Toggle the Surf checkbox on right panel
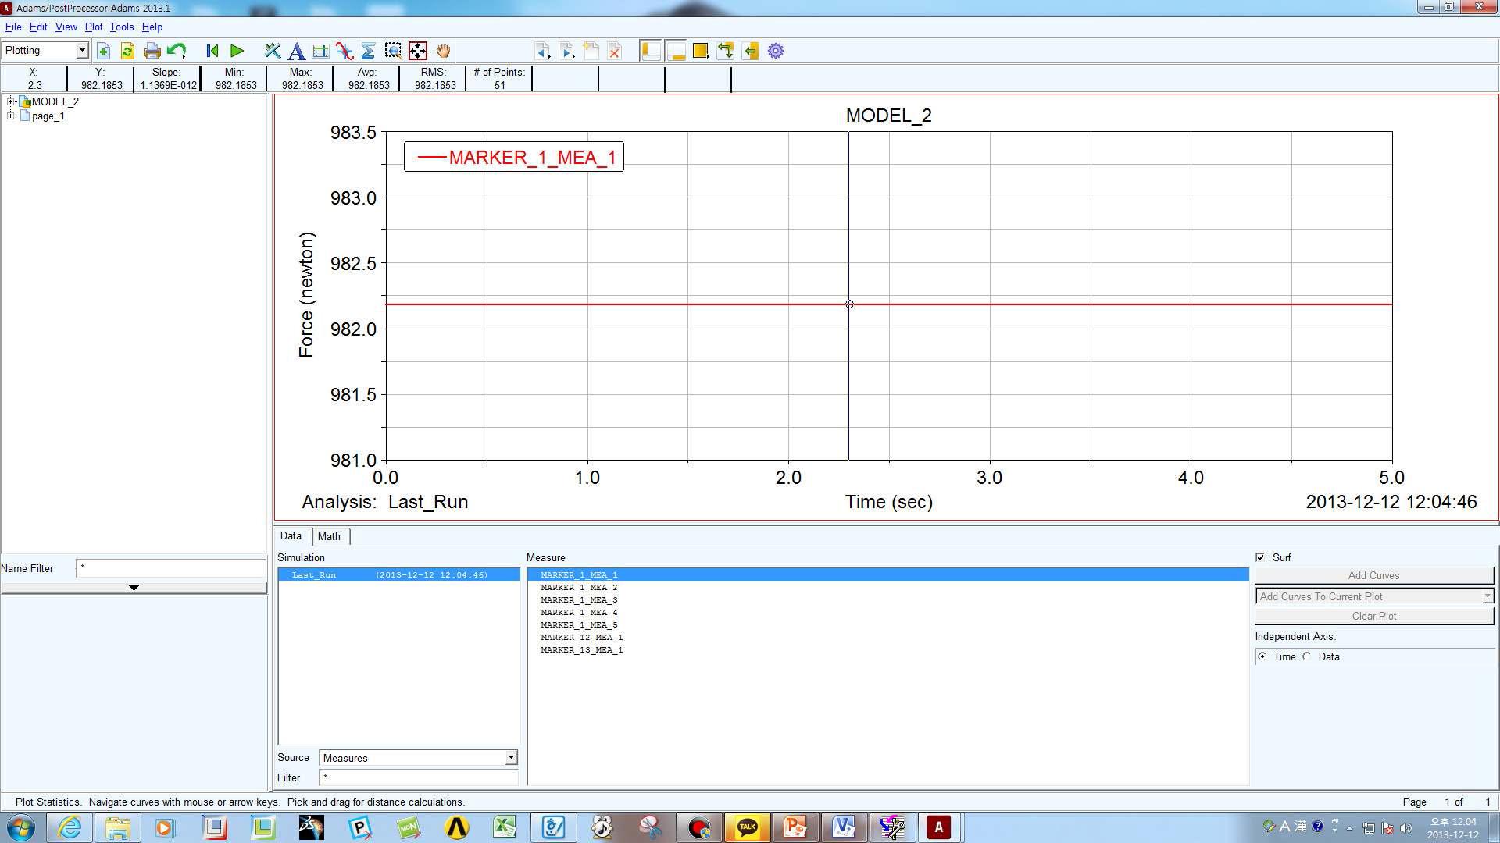The width and height of the screenshot is (1500, 843). (x=1260, y=556)
